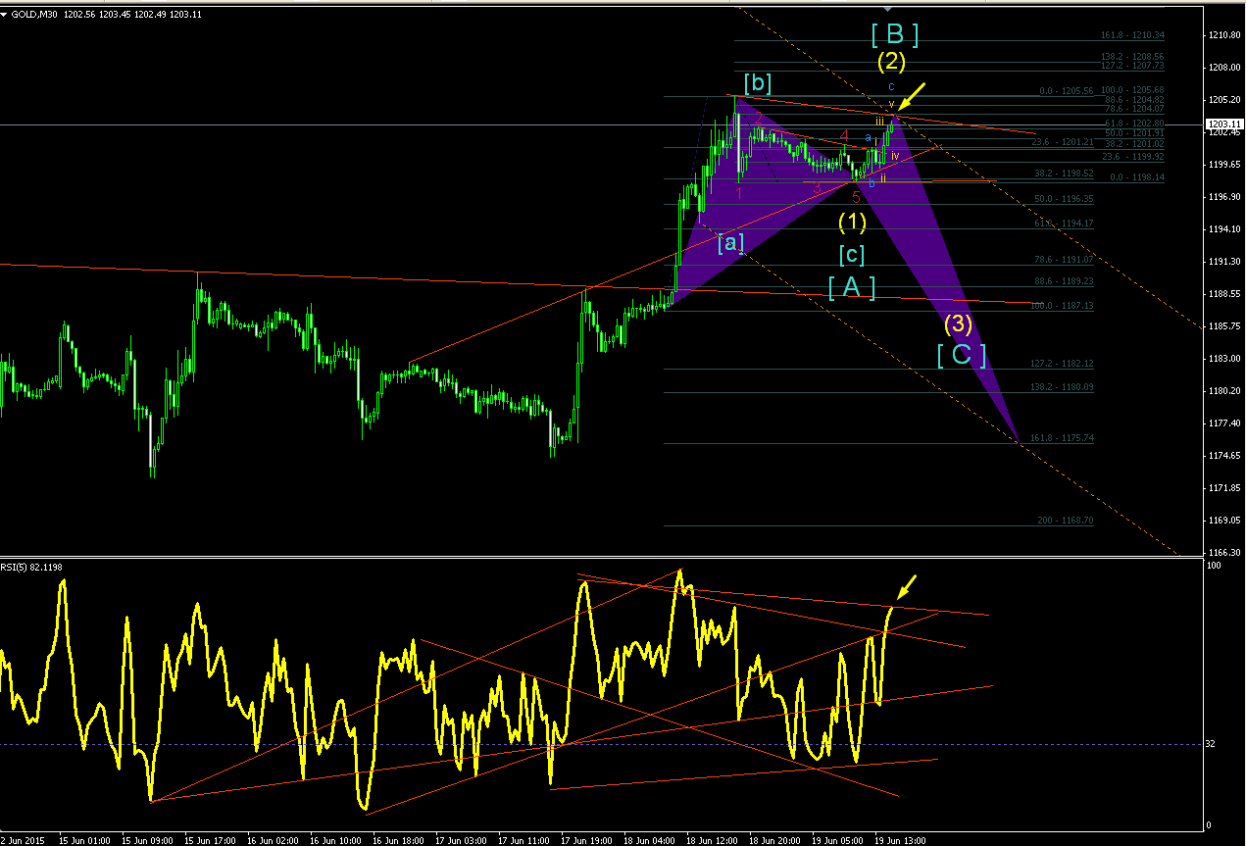Click the Fibonacci level 88.6 - 1189.23
Screen dimensions: 1246x846
pos(1066,281)
